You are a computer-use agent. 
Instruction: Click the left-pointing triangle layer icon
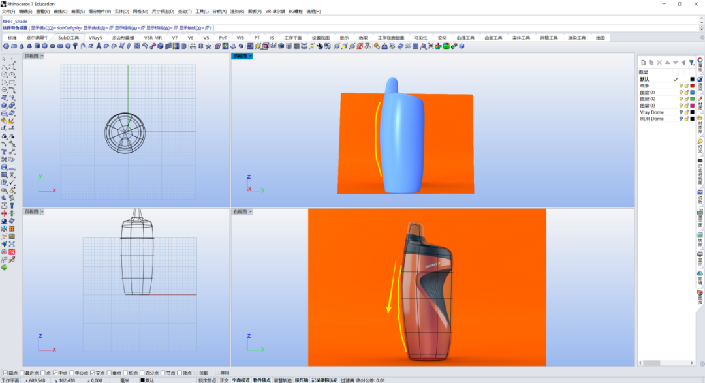pyautogui.click(x=683, y=63)
